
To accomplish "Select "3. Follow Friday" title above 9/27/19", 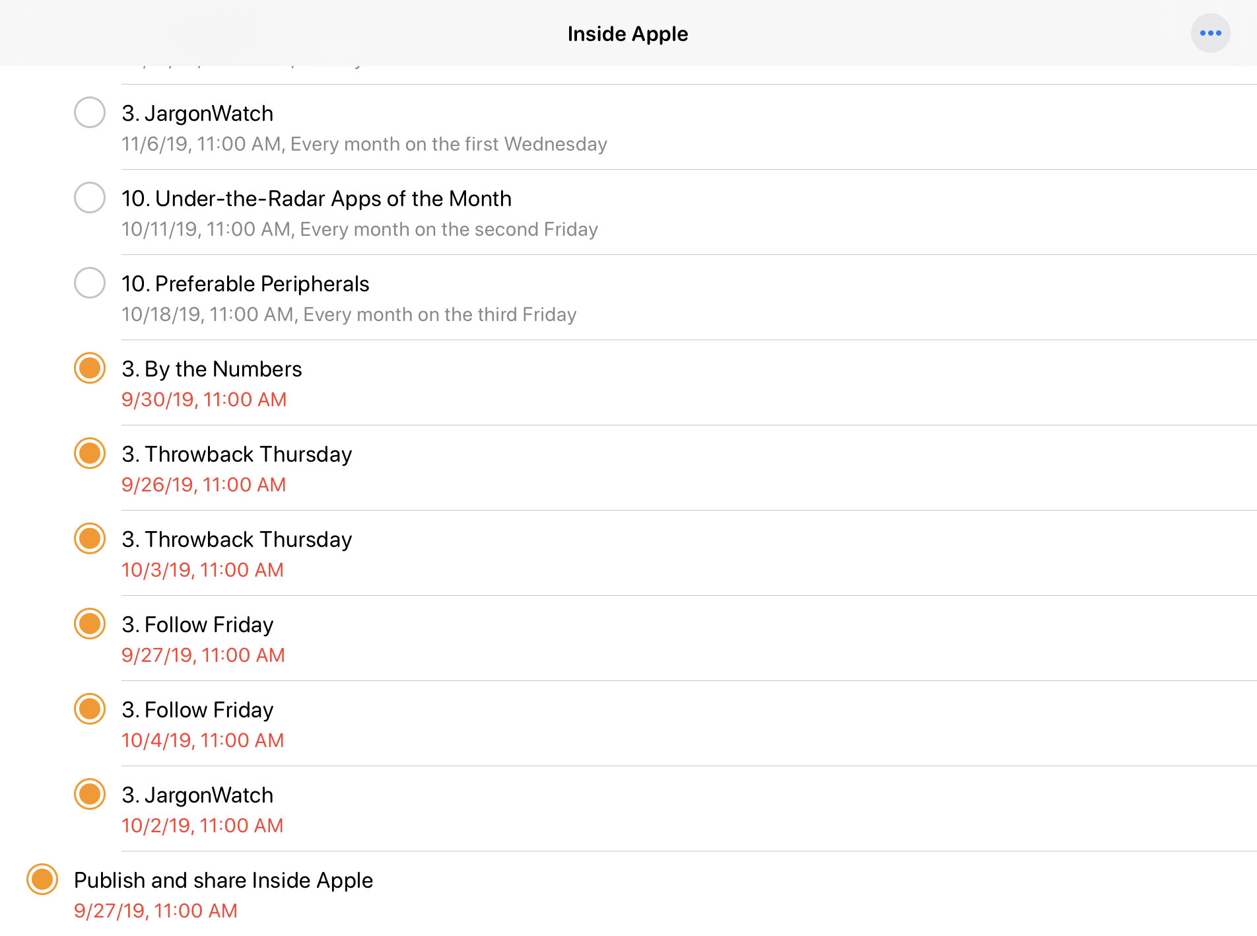I will (x=197, y=625).
